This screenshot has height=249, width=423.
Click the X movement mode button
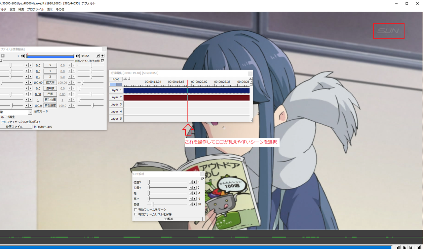pos(50,65)
